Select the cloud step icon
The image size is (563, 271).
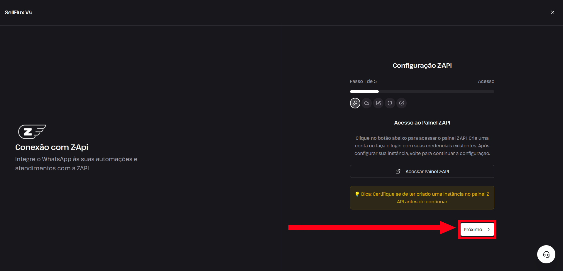coord(367,103)
